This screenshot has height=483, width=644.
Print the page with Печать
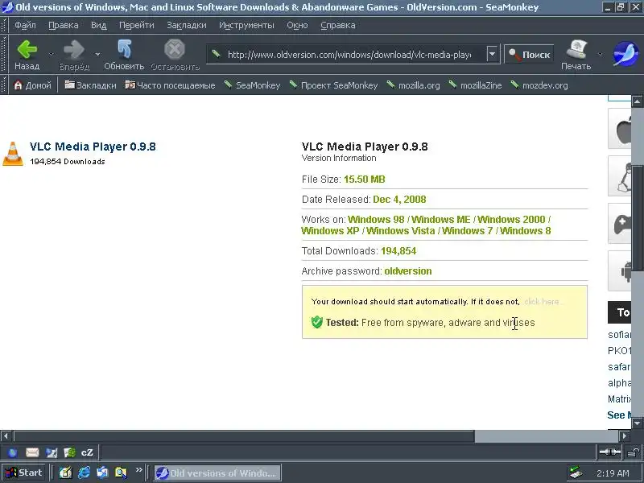point(576,55)
